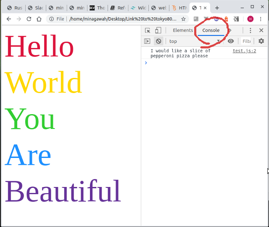
Task: Click the DevTools three-dot menu
Action: coord(250,30)
